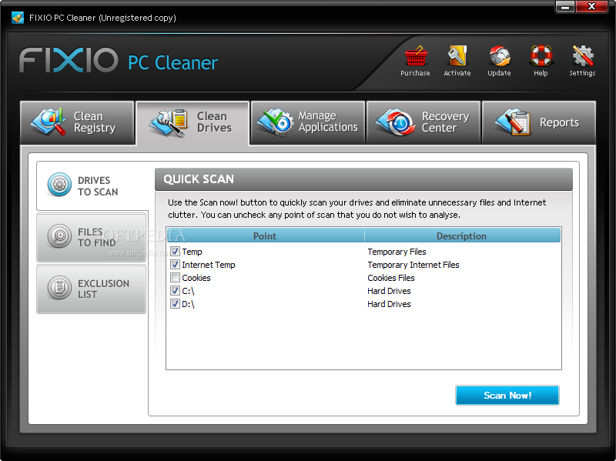Uncheck the Internet Temp scan point
This screenshot has height=461, width=616.
coord(176,264)
